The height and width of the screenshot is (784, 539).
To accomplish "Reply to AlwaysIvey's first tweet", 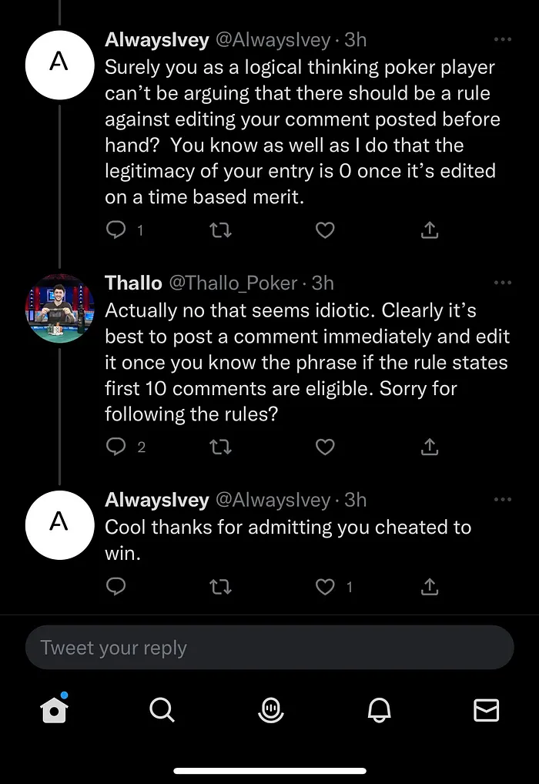I will click(x=115, y=230).
